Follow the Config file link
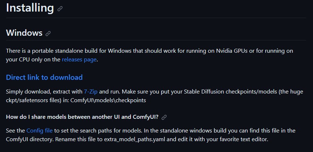313x152 pixels. tap(40, 130)
